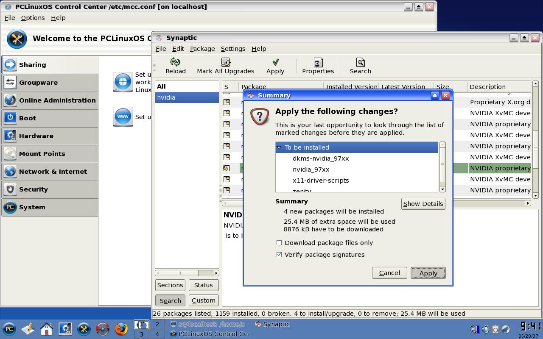The height and width of the screenshot is (339, 543).
Task: Collapse the To be installed list
Action: (x=279, y=147)
